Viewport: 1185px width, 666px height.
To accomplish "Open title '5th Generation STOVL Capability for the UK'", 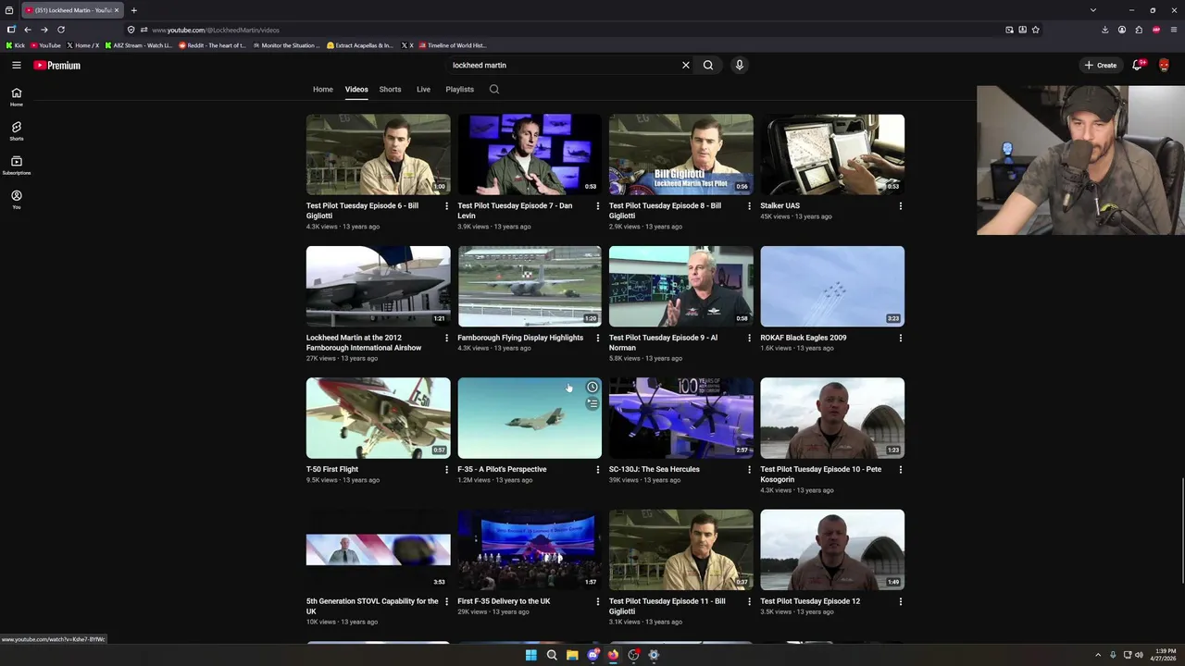I will (x=372, y=607).
